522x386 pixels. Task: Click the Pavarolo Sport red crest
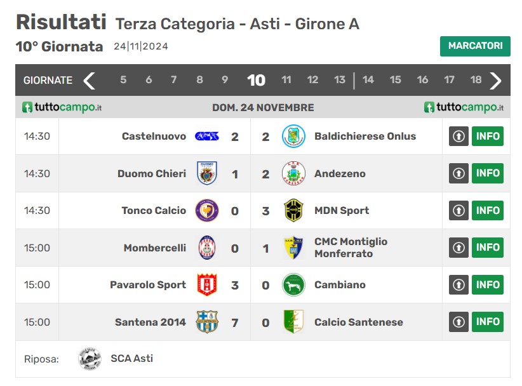coord(207,285)
